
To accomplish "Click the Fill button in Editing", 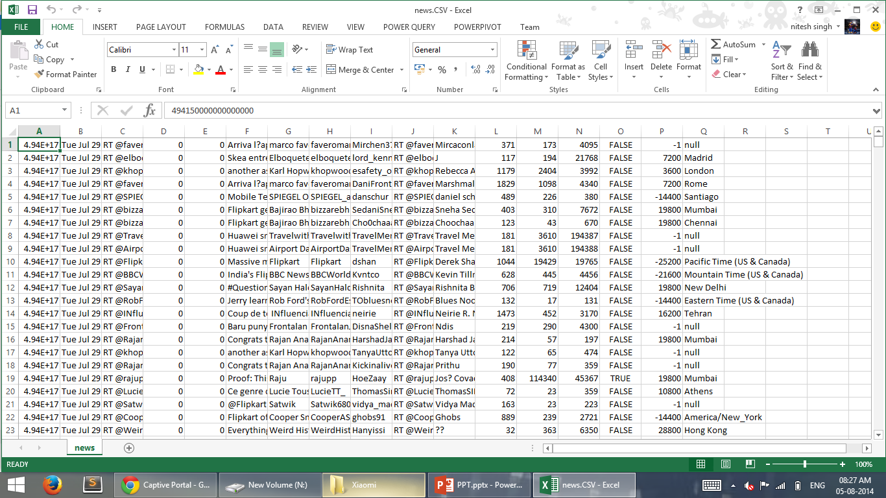I will click(x=726, y=60).
